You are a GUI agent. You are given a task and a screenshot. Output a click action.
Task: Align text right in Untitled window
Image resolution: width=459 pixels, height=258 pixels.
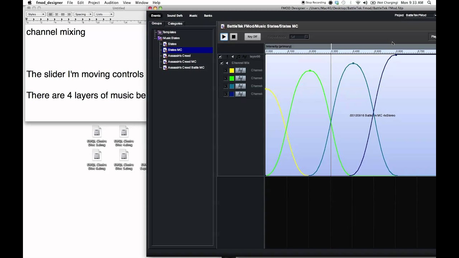click(x=69, y=14)
